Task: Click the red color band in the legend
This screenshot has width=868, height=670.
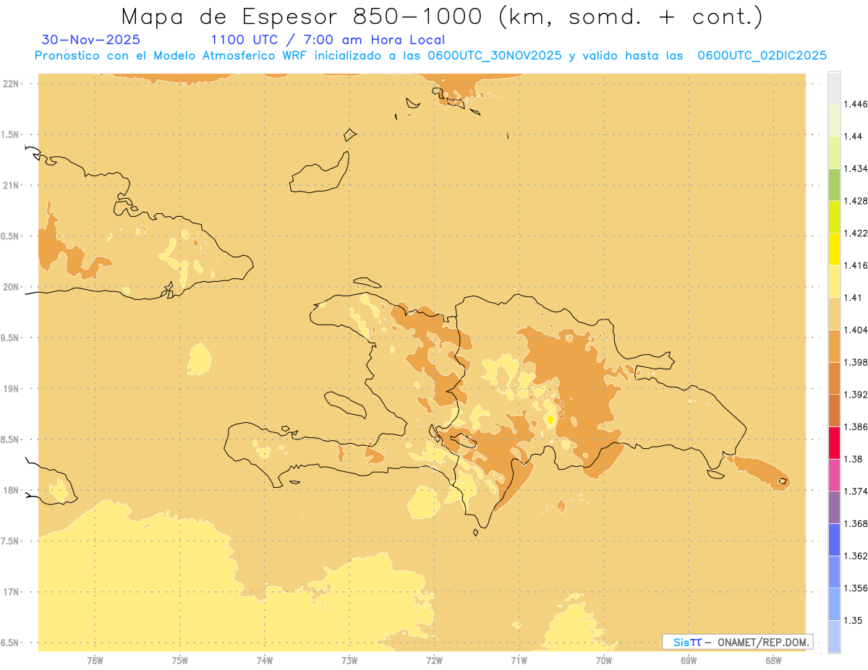Action: click(834, 443)
